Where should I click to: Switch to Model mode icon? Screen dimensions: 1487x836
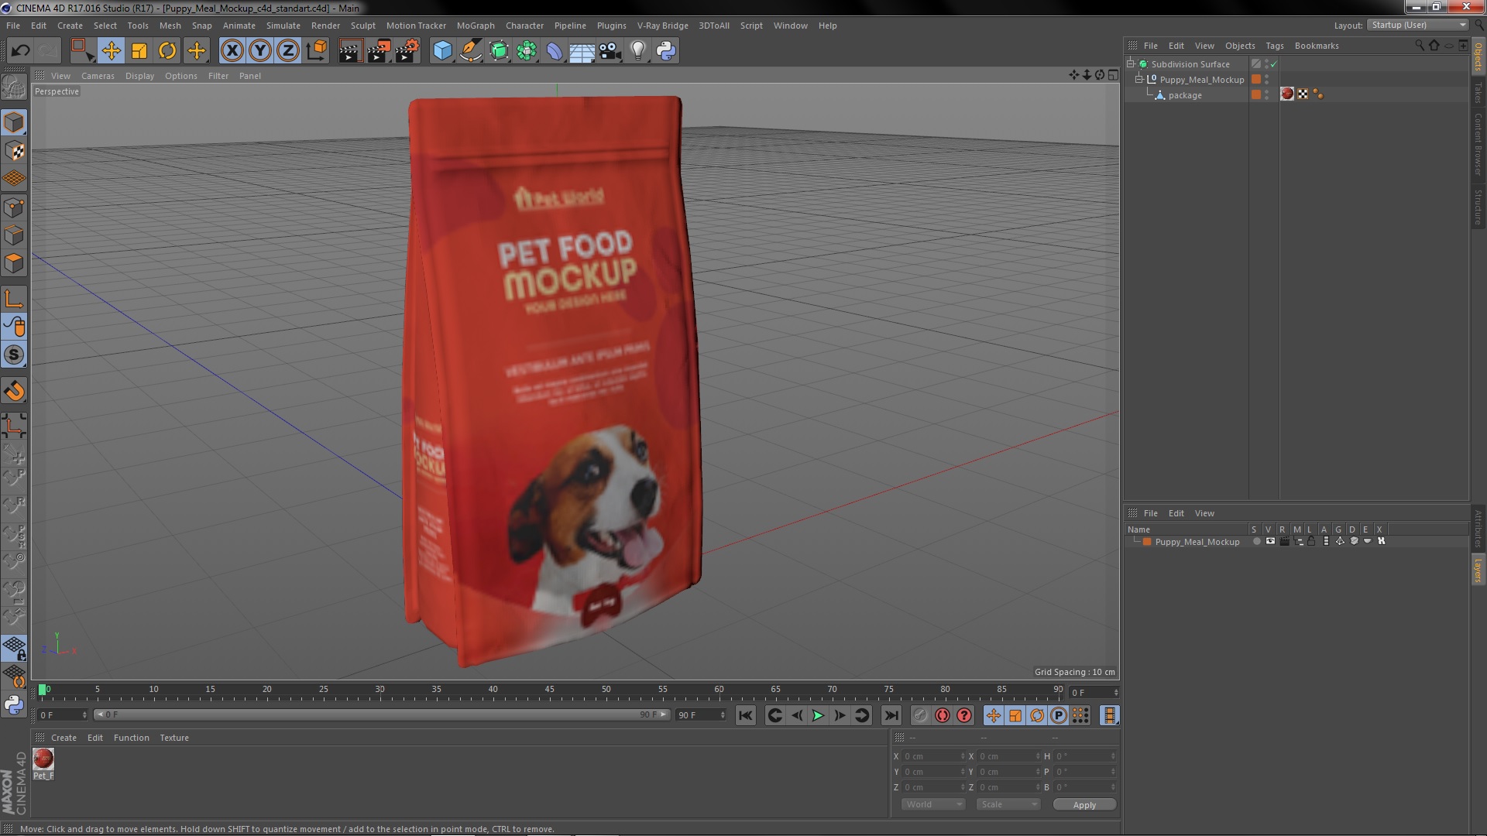pyautogui.click(x=14, y=122)
